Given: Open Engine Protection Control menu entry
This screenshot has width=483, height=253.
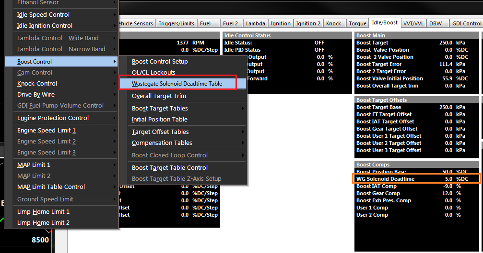Looking at the screenshot, I should [x=53, y=118].
